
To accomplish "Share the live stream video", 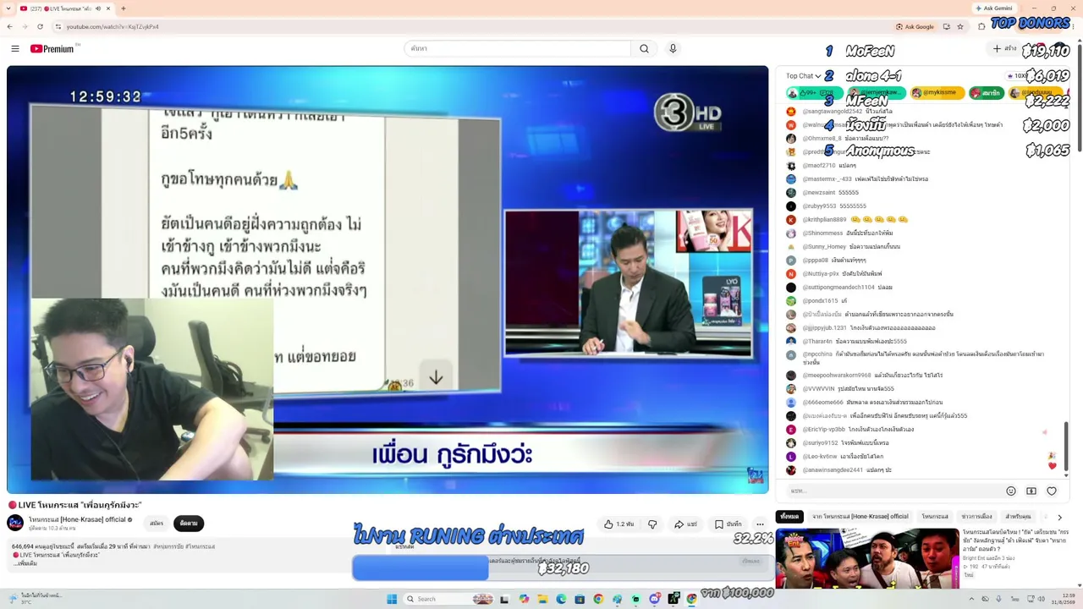I will pos(685,524).
